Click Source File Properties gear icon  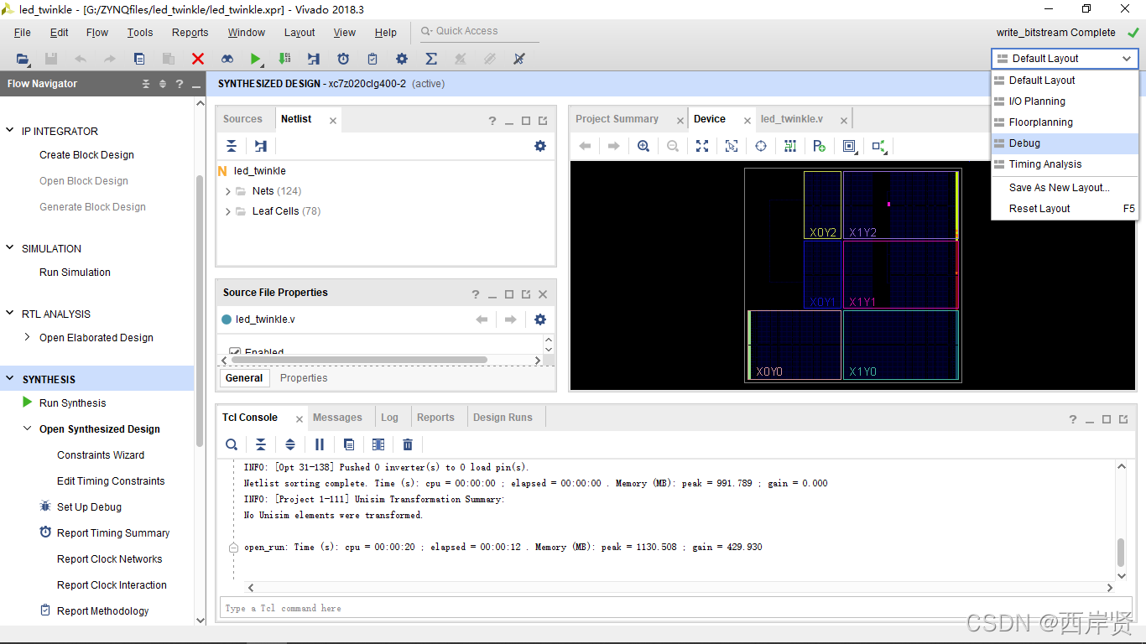[540, 319]
